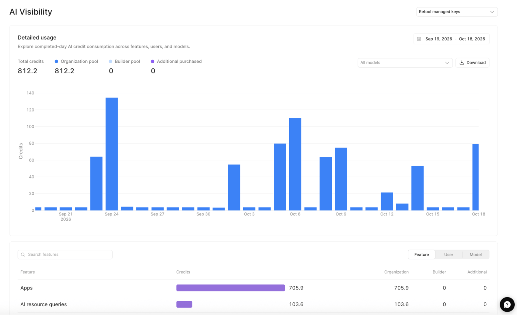
Task: Switch to the Model tab
Action: 476,255
